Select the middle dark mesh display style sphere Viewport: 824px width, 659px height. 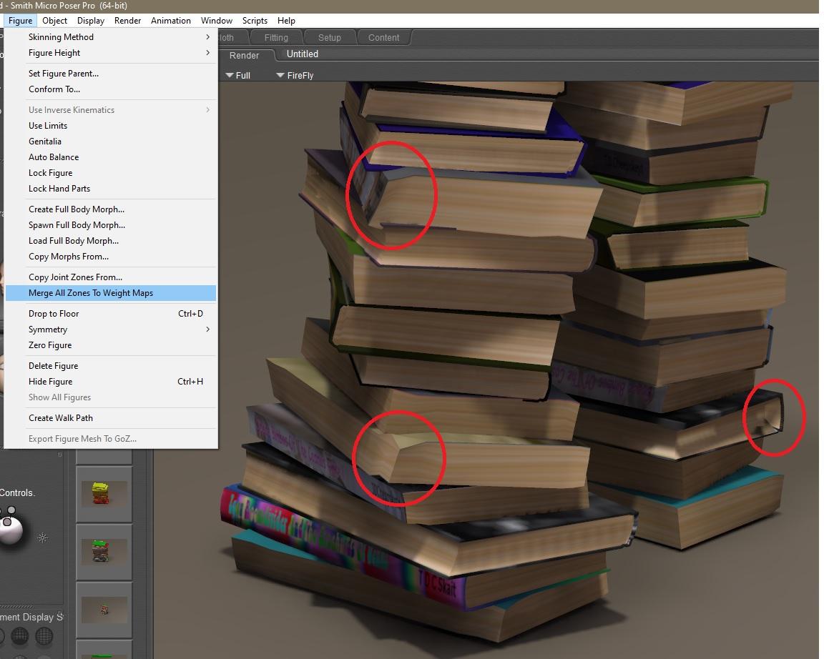point(20,636)
